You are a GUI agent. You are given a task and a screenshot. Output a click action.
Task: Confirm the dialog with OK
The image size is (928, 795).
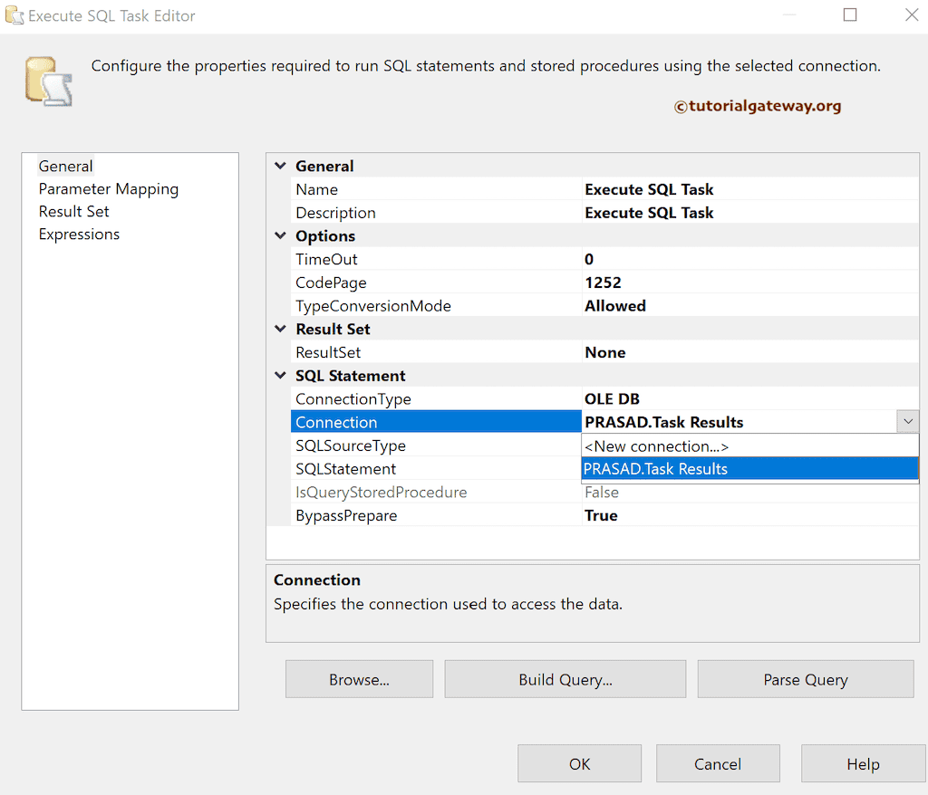point(579,763)
